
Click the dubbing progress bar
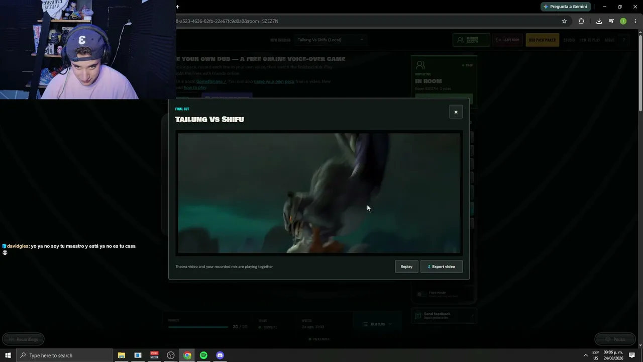click(x=198, y=327)
